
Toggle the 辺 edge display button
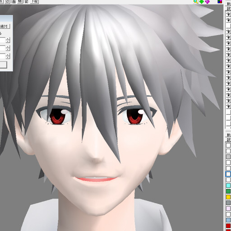pyautogui.click(x=7, y=1)
